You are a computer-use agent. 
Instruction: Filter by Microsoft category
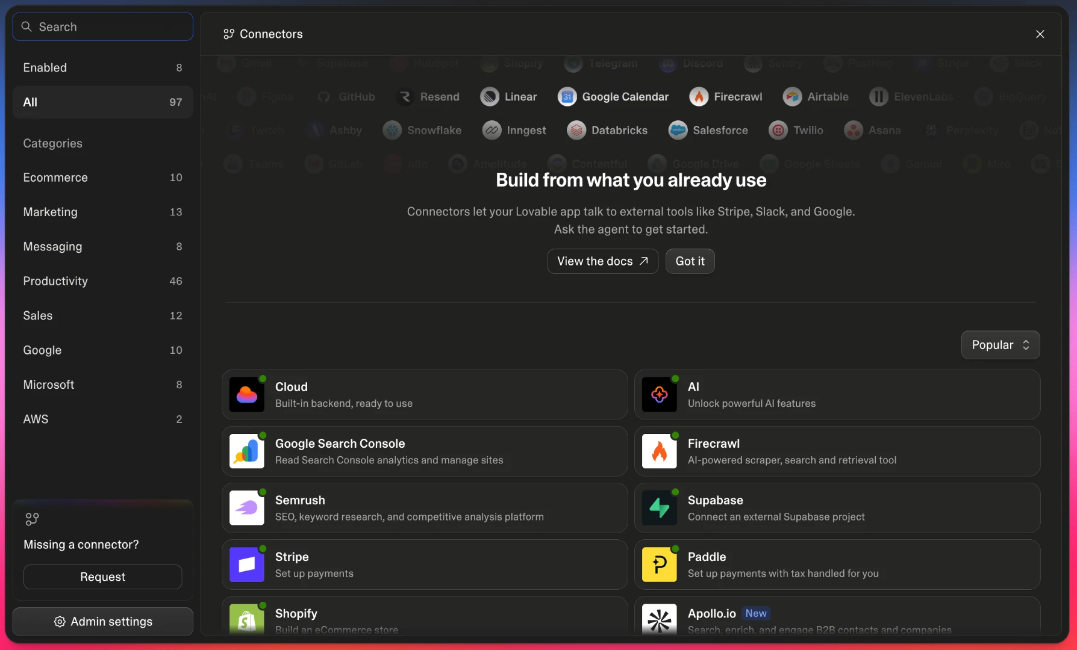tap(102, 385)
